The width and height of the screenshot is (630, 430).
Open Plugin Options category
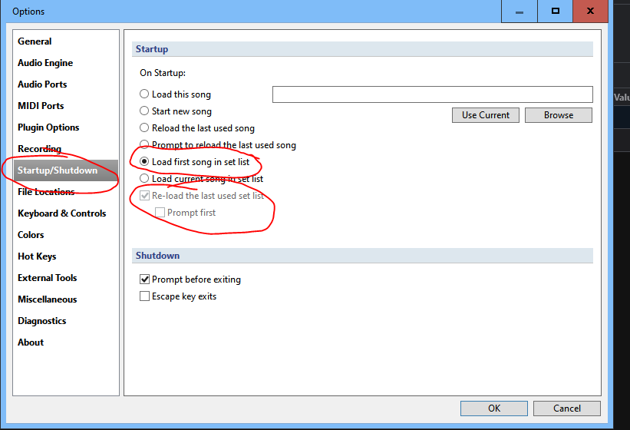click(48, 127)
